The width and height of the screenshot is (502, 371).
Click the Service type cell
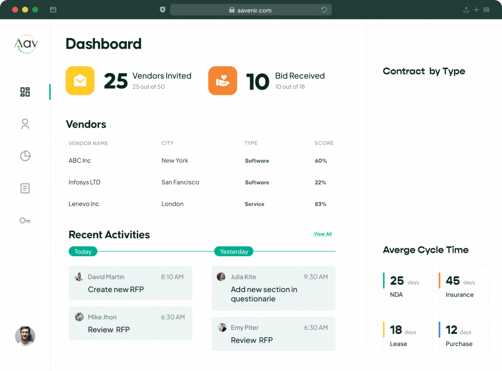coord(254,204)
